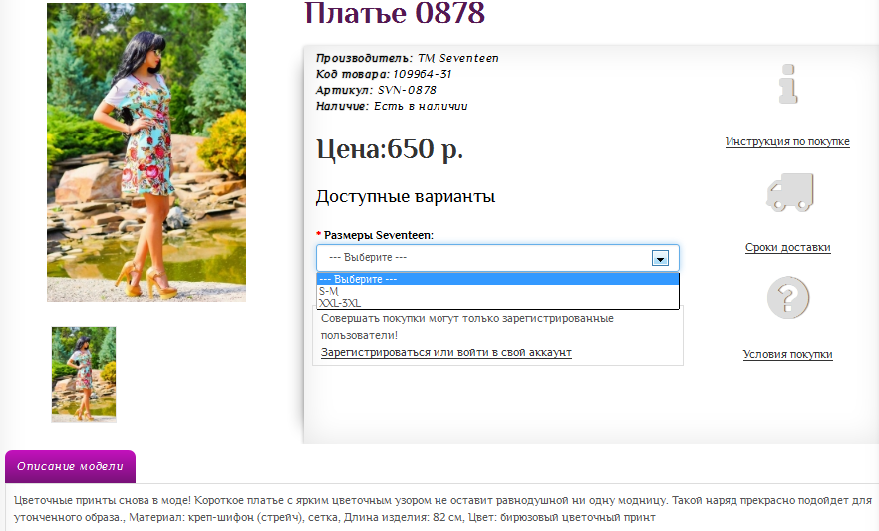Click the small dress thumbnail image

pos(84,375)
